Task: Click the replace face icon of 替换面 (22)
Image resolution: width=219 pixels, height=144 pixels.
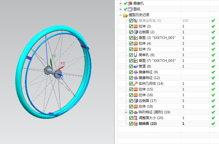Action: coord(136,124)
